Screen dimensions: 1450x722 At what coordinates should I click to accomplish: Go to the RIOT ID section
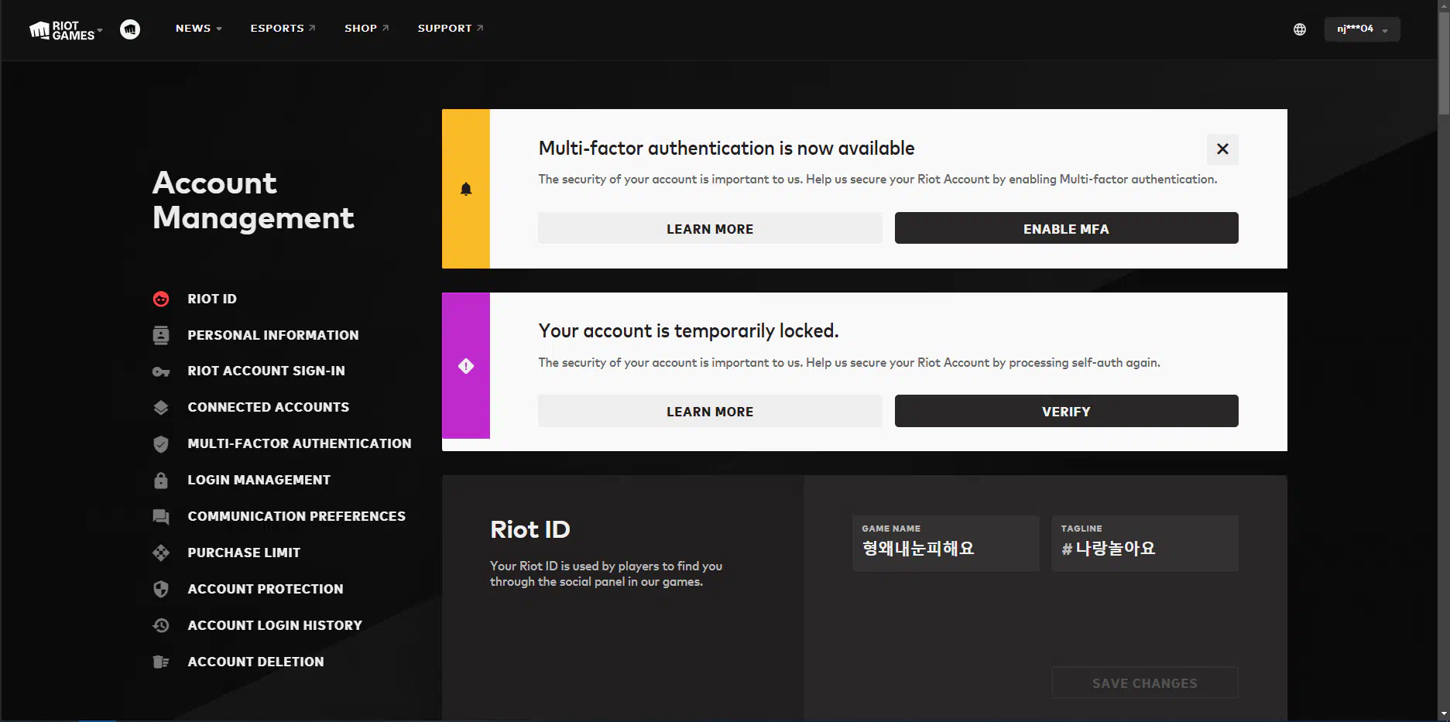[212, 299]
